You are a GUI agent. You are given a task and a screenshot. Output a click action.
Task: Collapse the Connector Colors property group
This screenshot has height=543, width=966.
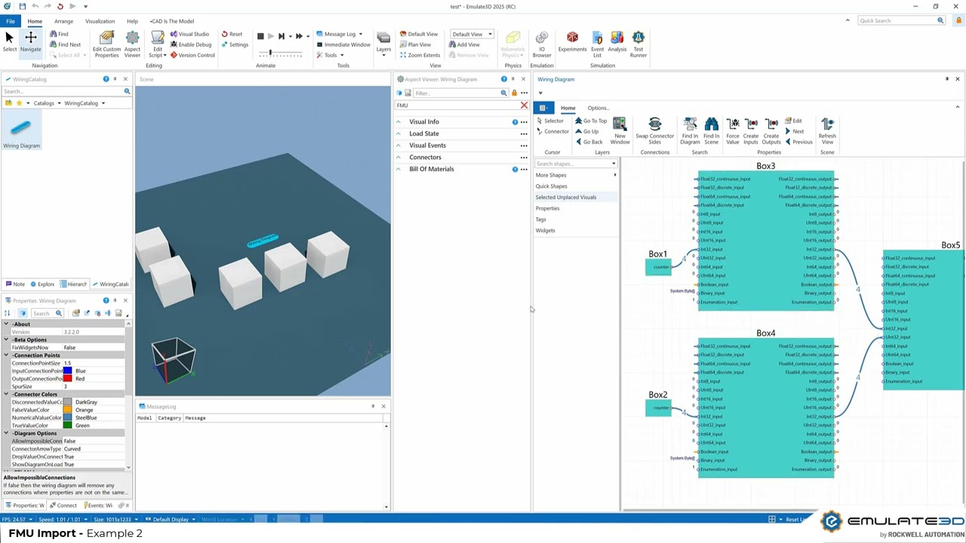click(6, 394)
